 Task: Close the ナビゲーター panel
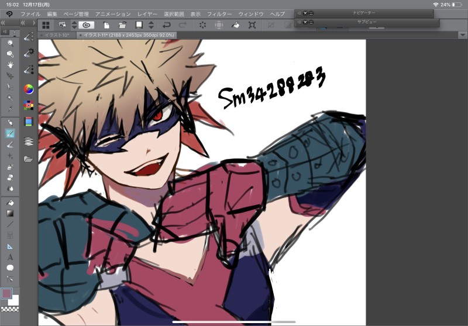(x=305, y=13)
